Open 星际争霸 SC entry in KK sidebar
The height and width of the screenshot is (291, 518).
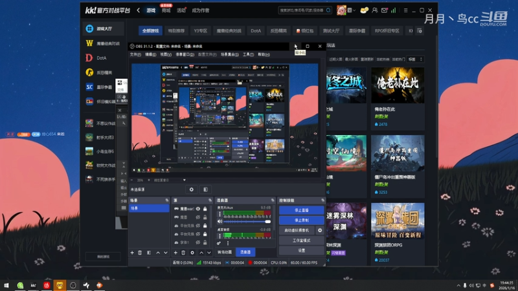click(x=104, y=87)
